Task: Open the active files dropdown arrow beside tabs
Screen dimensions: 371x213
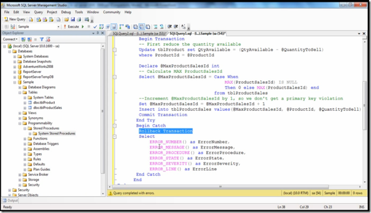Action: 359,34
